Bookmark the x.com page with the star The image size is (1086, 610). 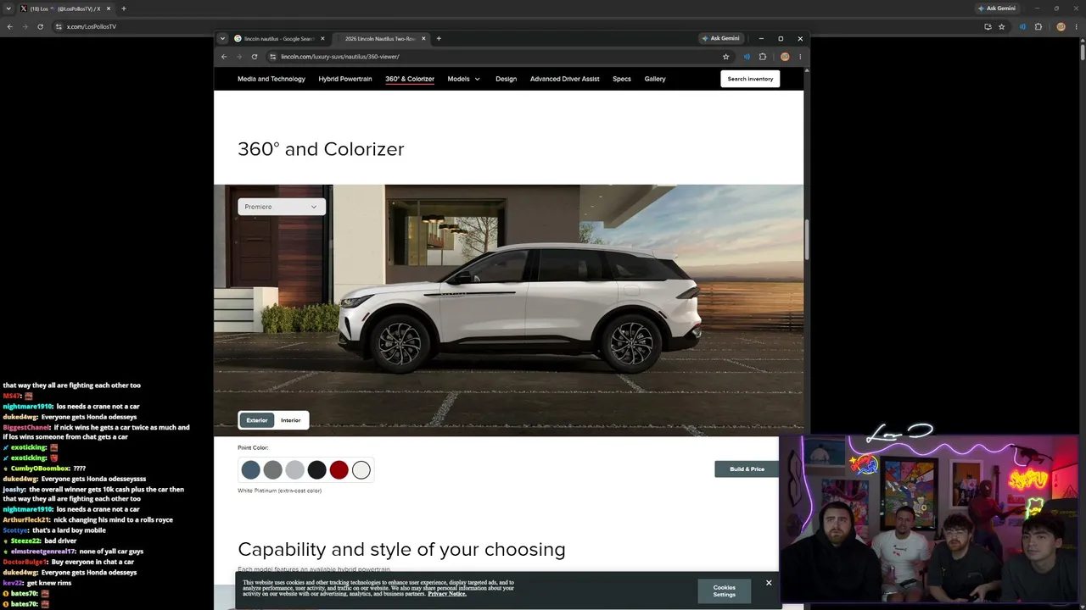[x=1002, y=26]
